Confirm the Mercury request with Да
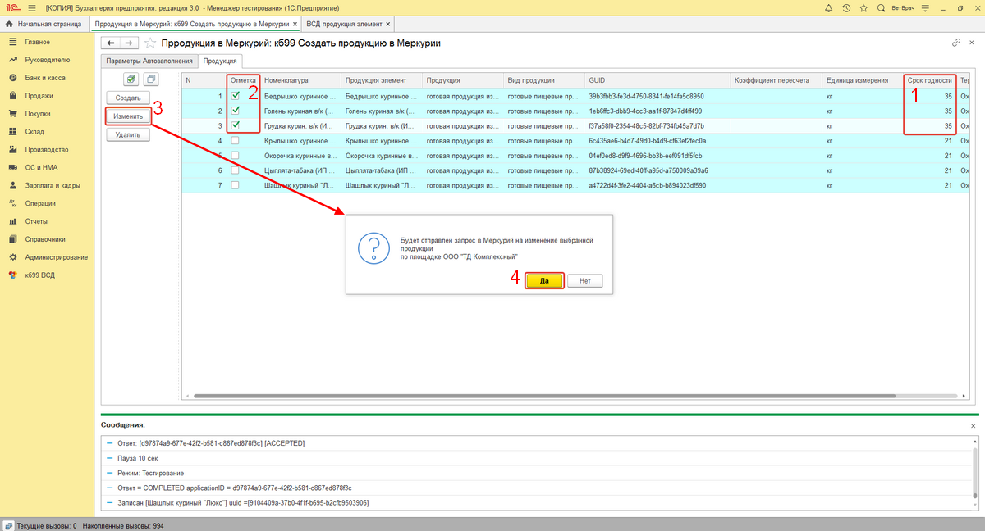 (x=544, y=280)
